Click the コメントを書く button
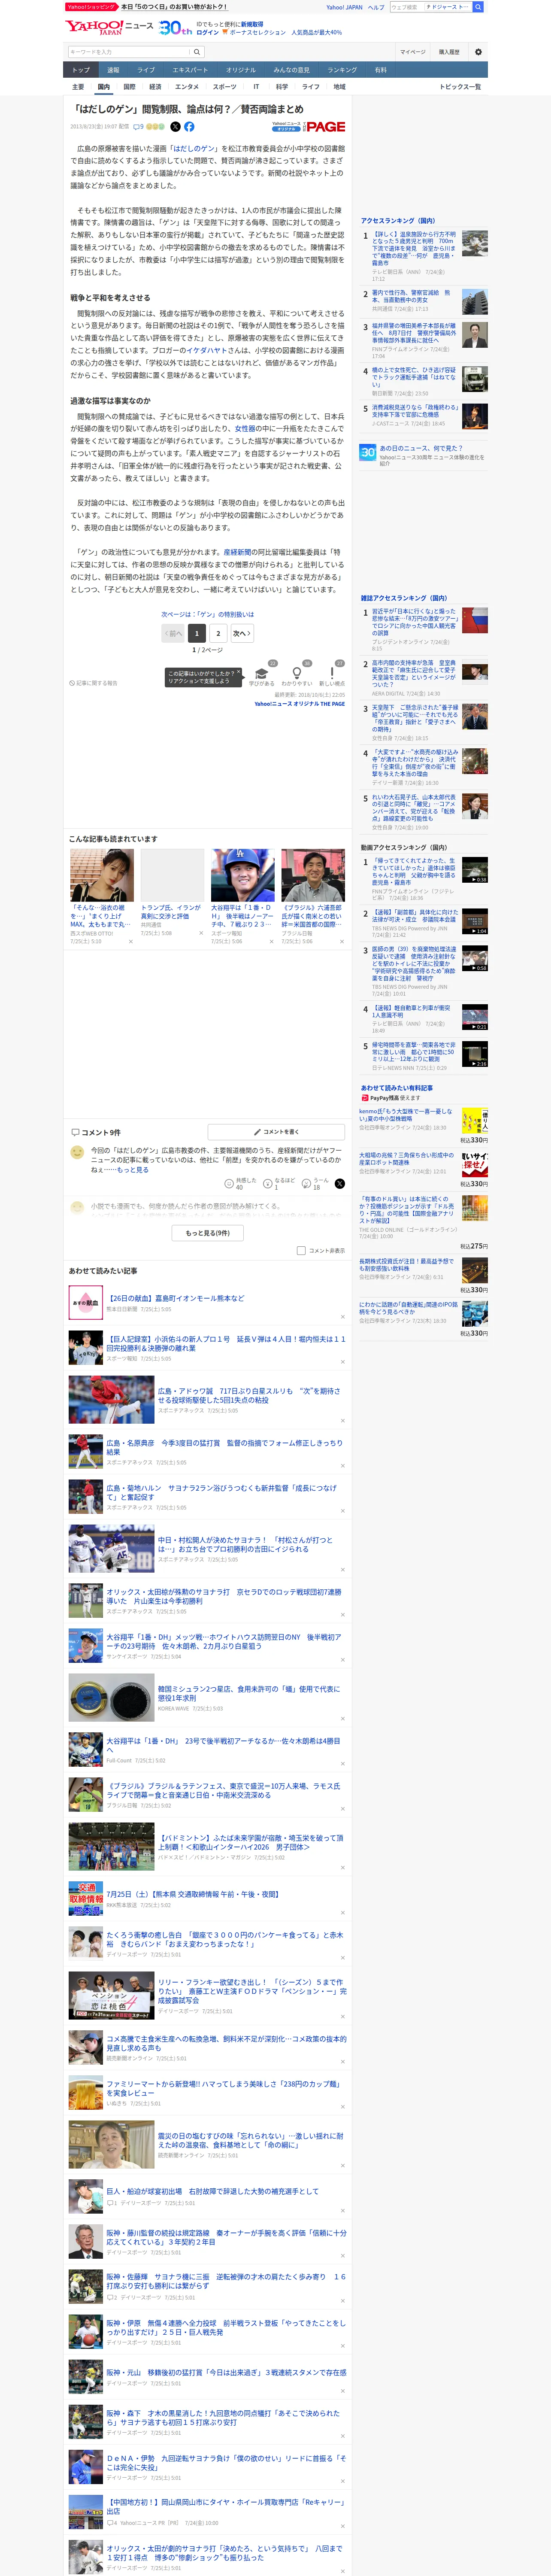This screenshot has width=551, height=2576. pyautogui.click(x=277, y=1132)
